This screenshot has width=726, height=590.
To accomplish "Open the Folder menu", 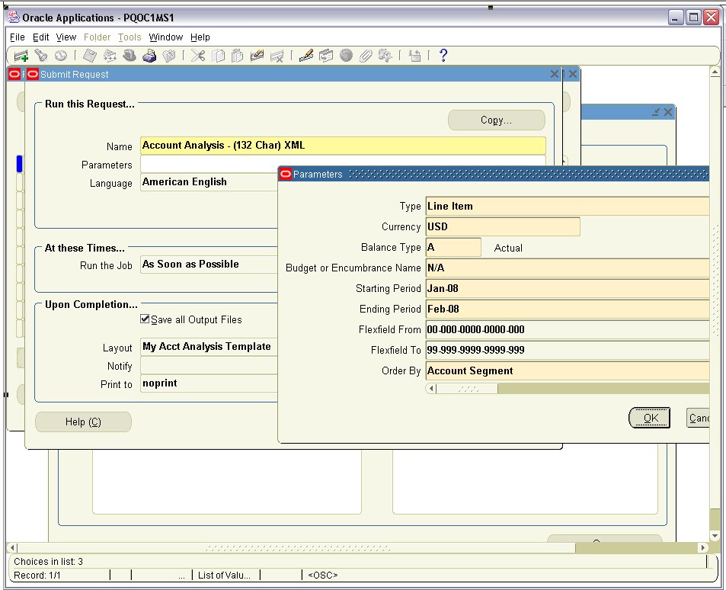I will pos(97,37).
